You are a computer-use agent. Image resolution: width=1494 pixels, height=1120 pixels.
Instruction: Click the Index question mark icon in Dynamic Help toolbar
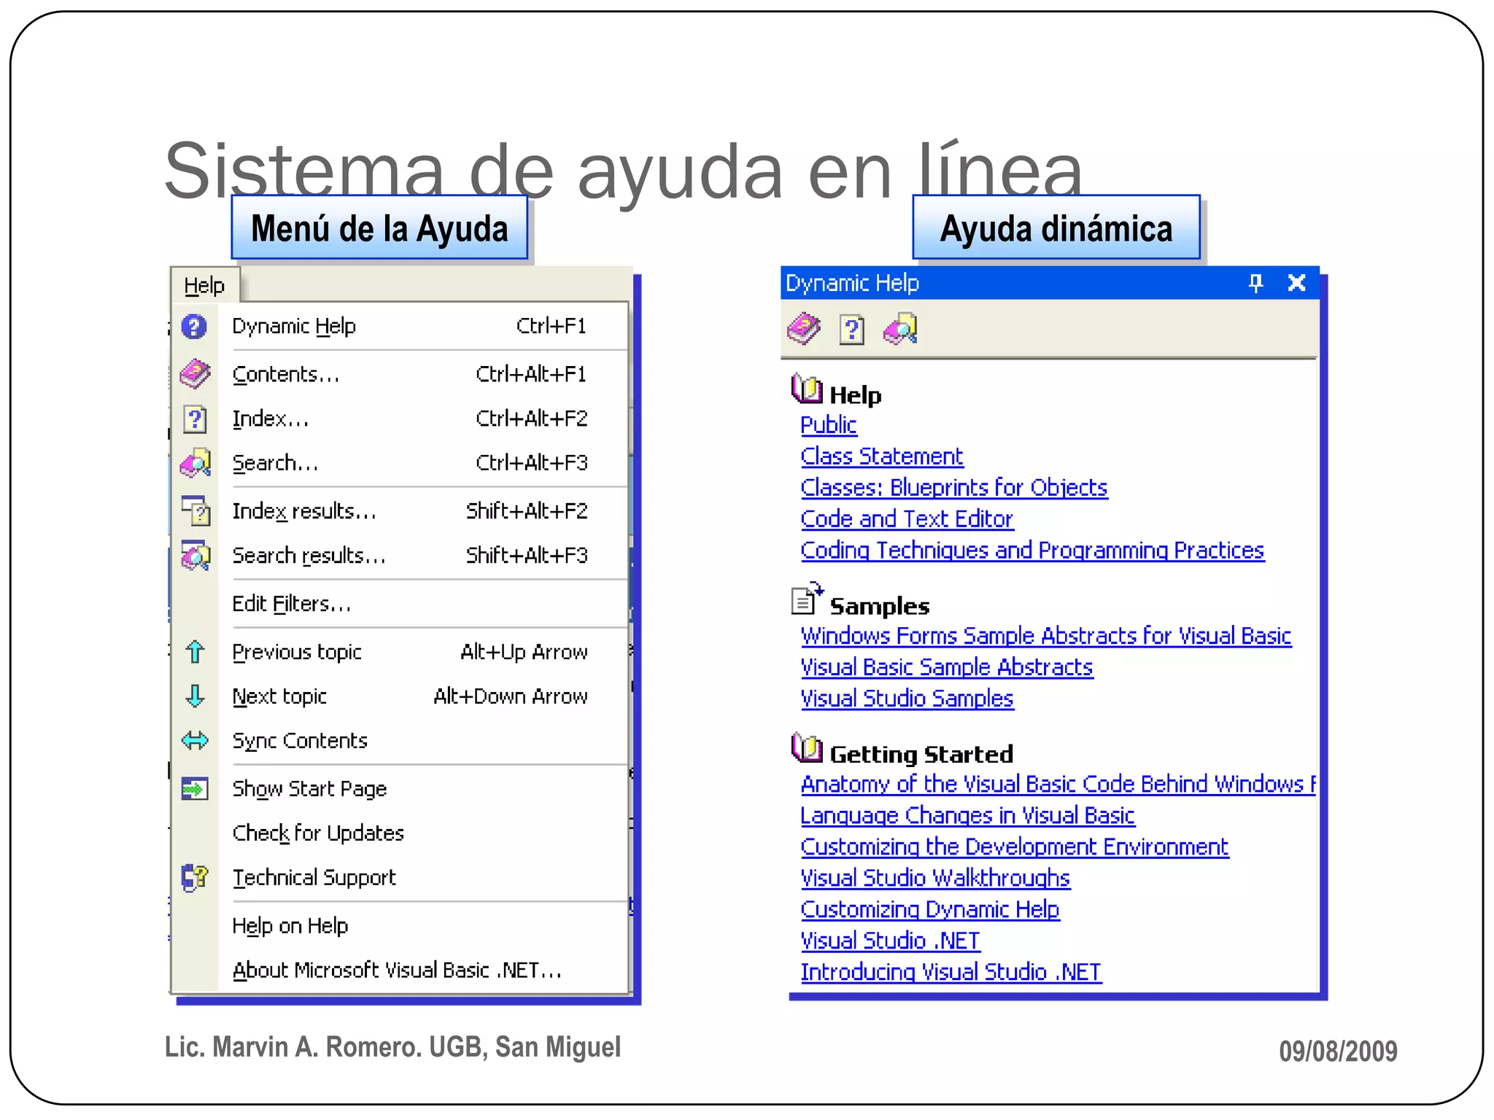coord(851,330)
